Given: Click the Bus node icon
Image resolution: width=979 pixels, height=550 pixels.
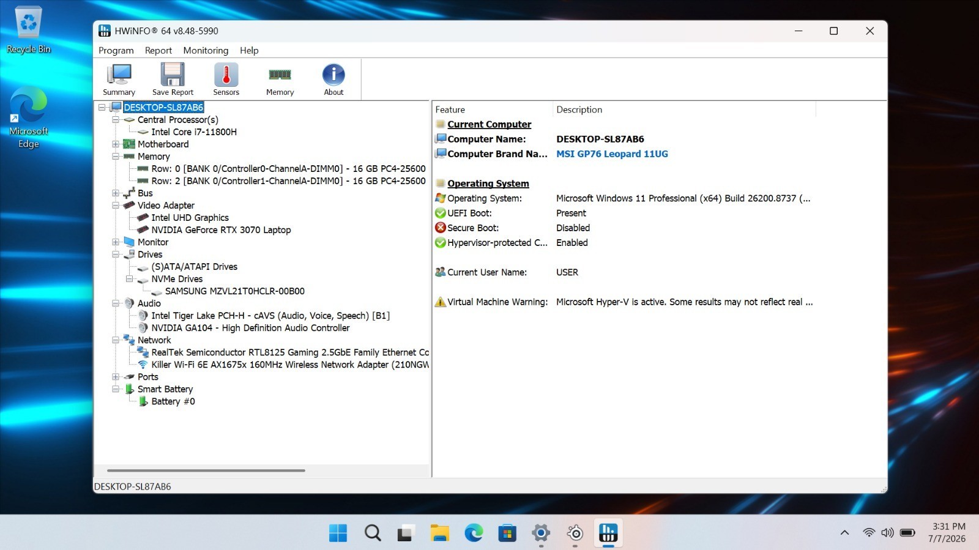Looking at the screenshot, I should [129, 193].
